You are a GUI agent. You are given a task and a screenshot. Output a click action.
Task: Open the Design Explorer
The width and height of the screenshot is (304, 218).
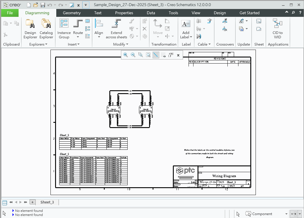coord(30,29)
